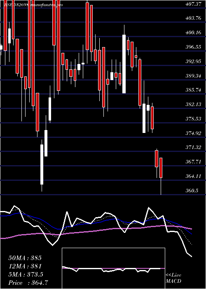
Task: Click the 407.37 price axis label
Action: point(194,4)
